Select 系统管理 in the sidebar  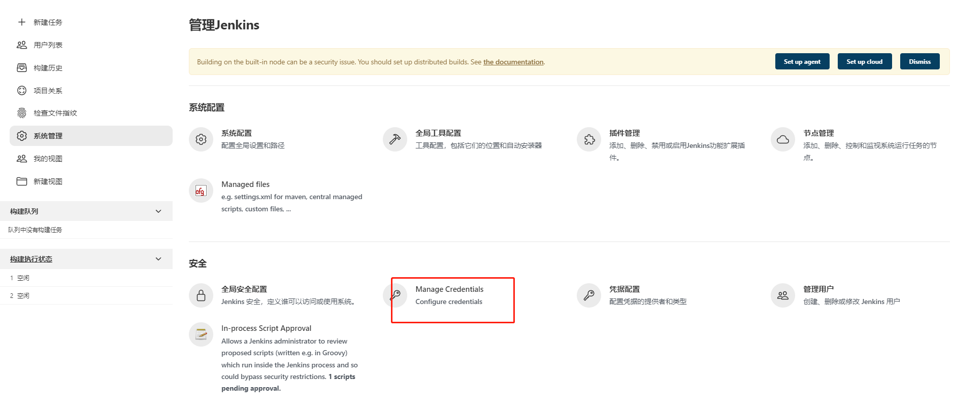[91, 136]
